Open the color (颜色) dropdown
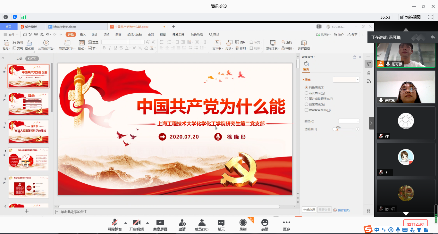 tap(349, 121)
